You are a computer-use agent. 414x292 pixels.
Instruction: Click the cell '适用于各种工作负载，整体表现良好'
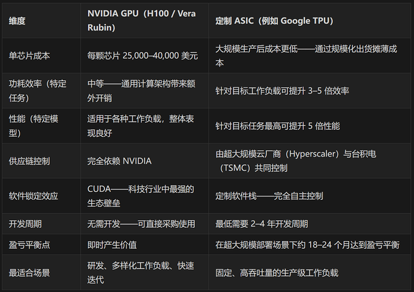(145, 126)
